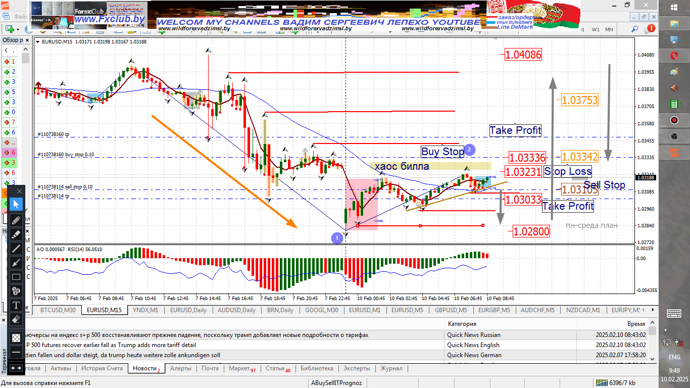
Task: Open the Статьи terminal tab
Action: click(278, 368)
